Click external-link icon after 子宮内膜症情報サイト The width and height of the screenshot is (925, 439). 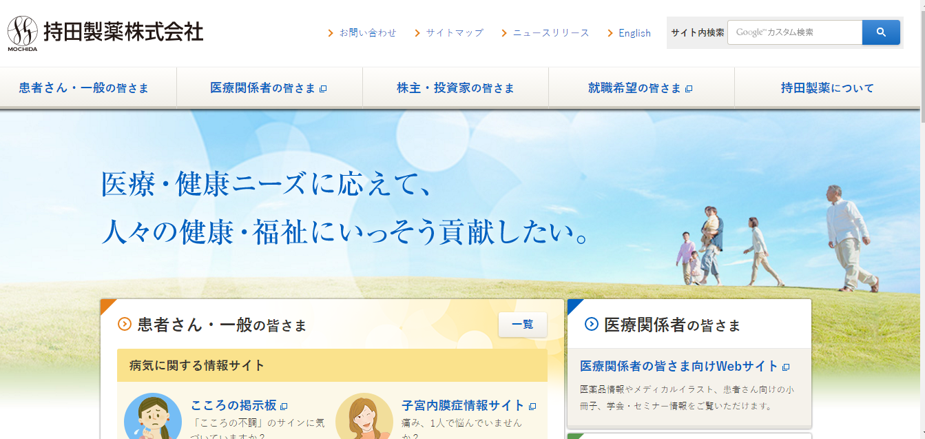(532, 406)
